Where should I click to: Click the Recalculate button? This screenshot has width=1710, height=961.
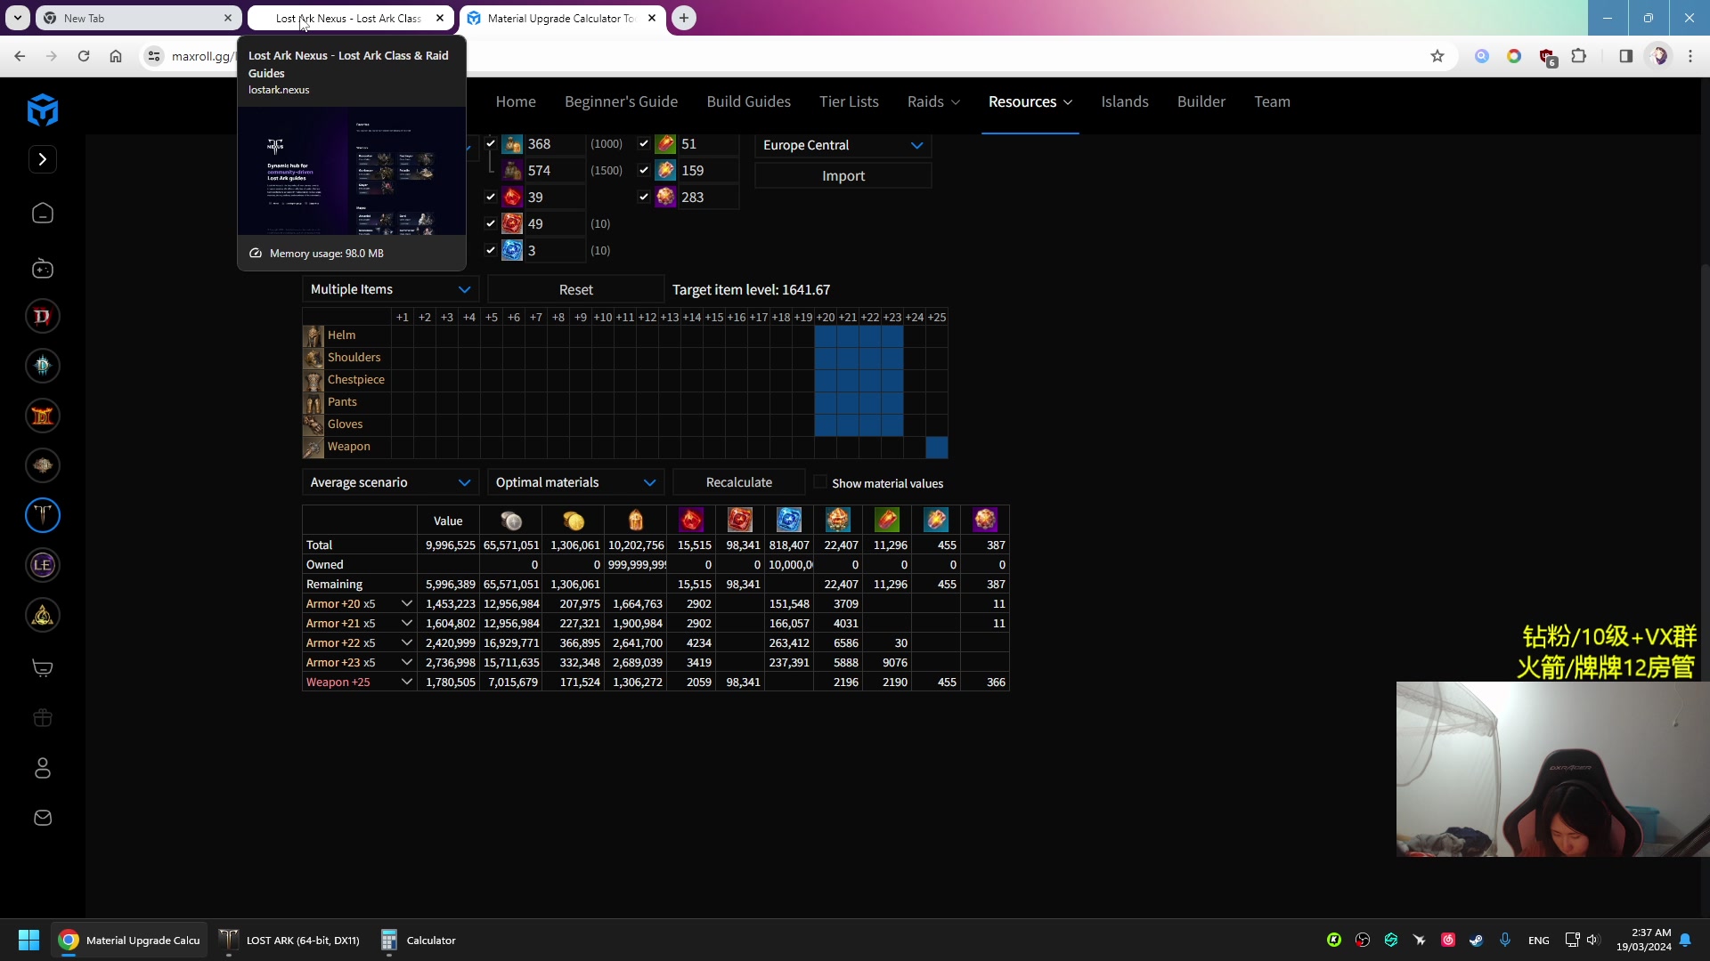pyautogui.click(x=738, y=482)
